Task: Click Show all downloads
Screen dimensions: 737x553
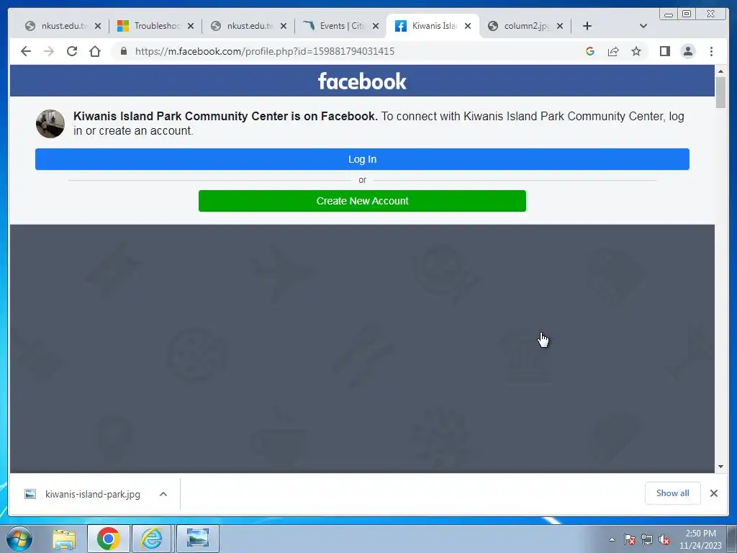Action: [673, 493]
